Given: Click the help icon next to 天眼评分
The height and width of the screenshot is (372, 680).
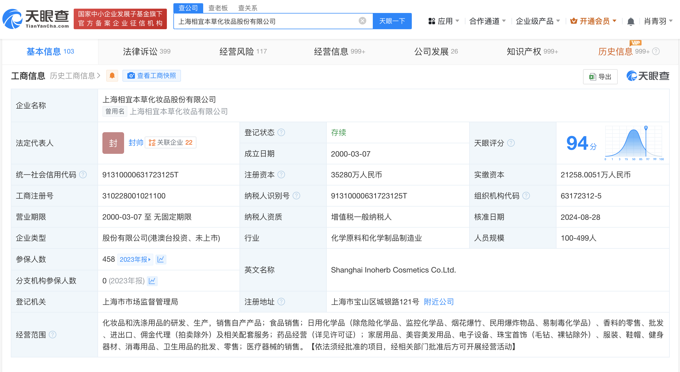Looking at the screenshot, I should [x=511, y=143].
